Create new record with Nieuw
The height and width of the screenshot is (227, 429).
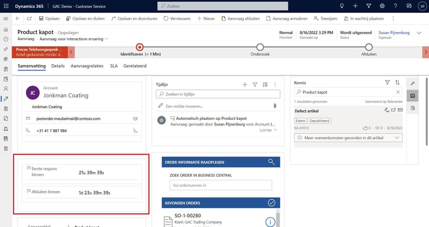(x=206, y=18)
